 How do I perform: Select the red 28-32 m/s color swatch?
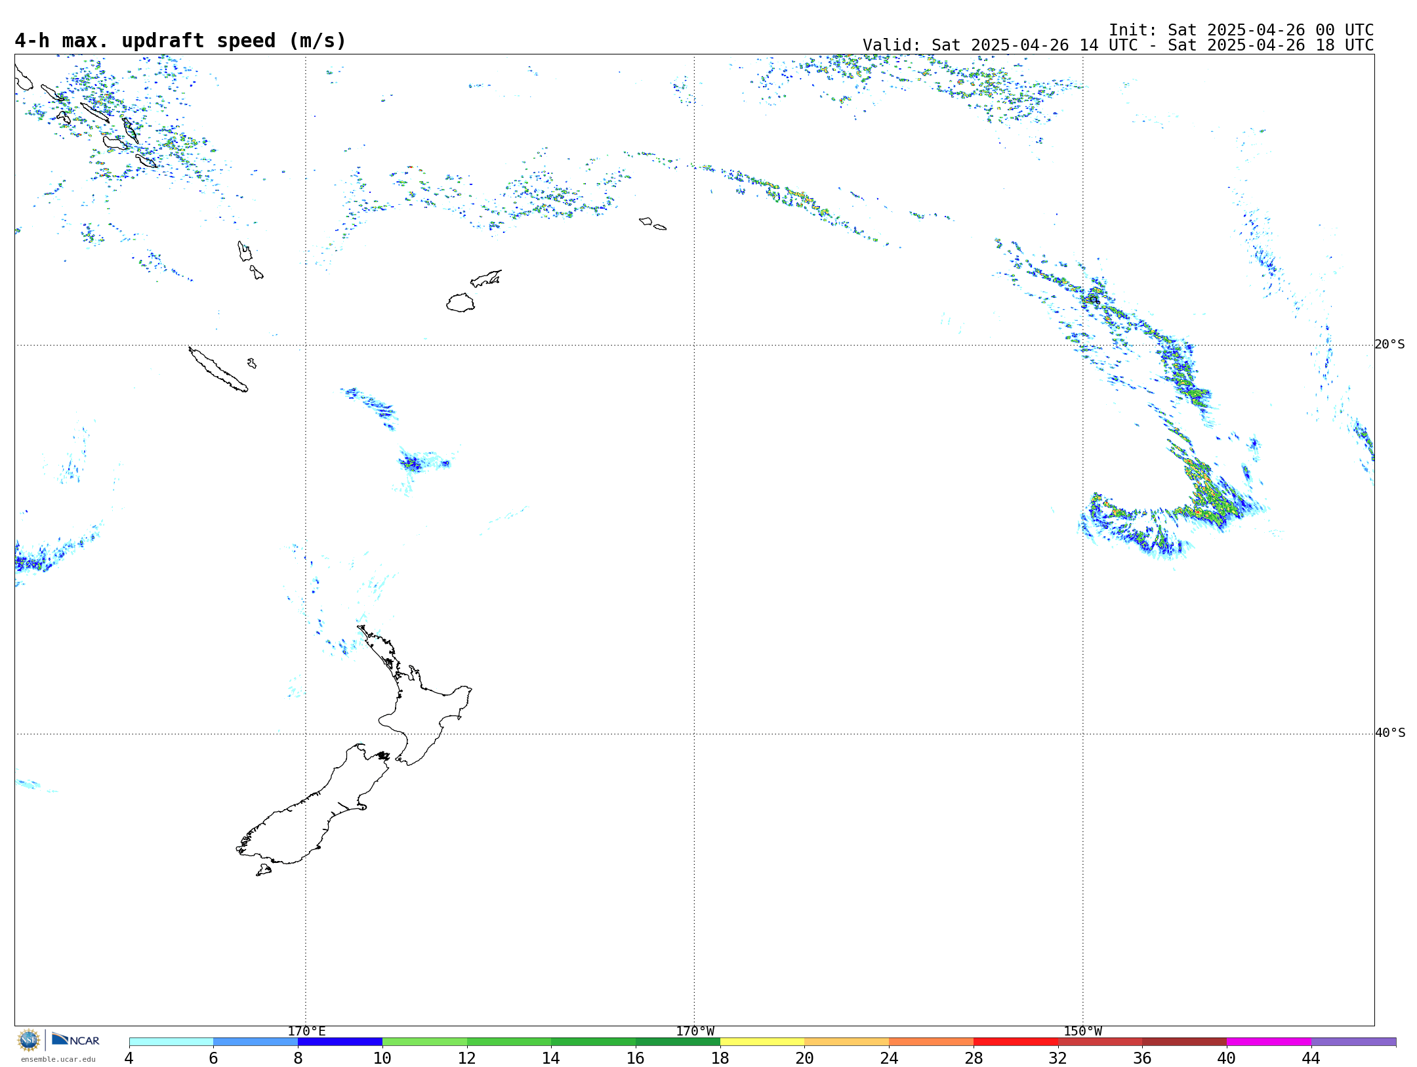(1016, 1042)
